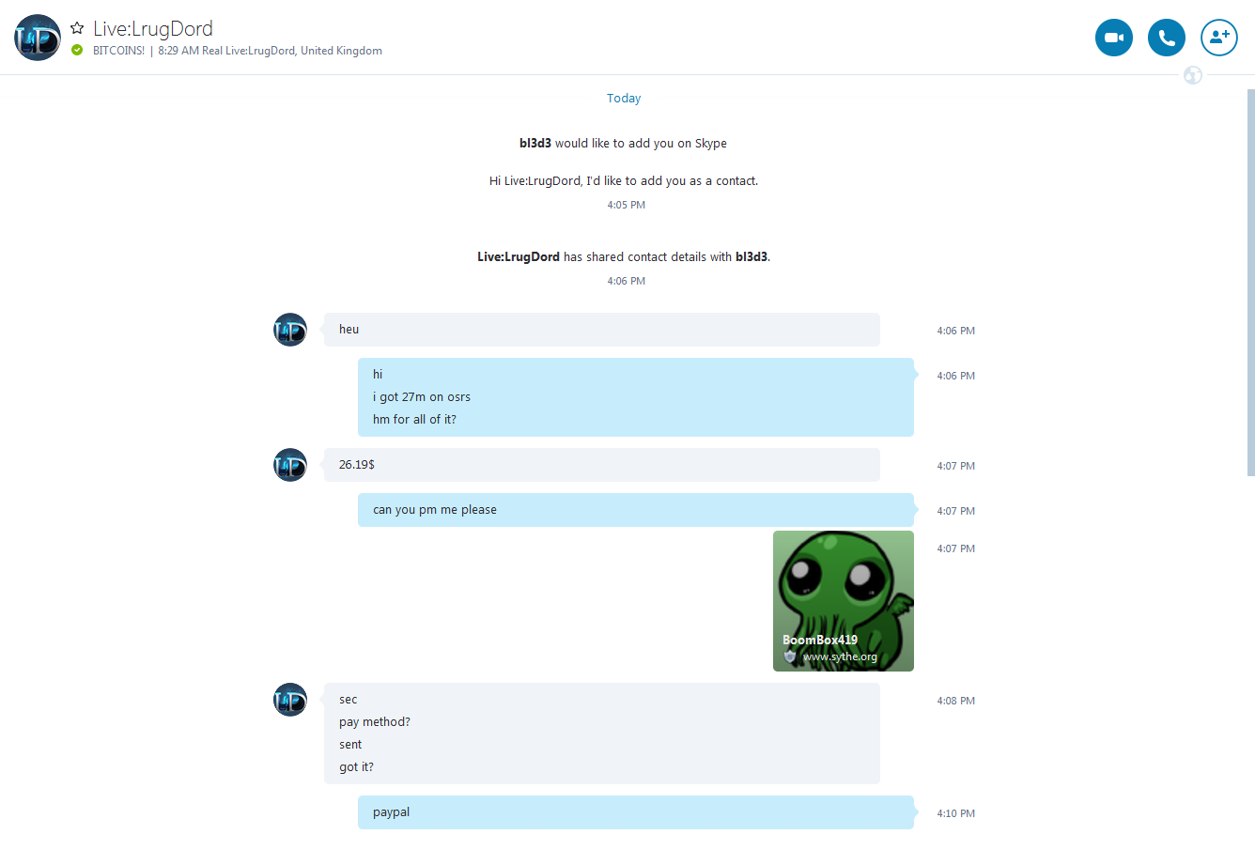
Task: Click the header profile avatar of Live:LrugDord
Action: (x=38, y=38)
